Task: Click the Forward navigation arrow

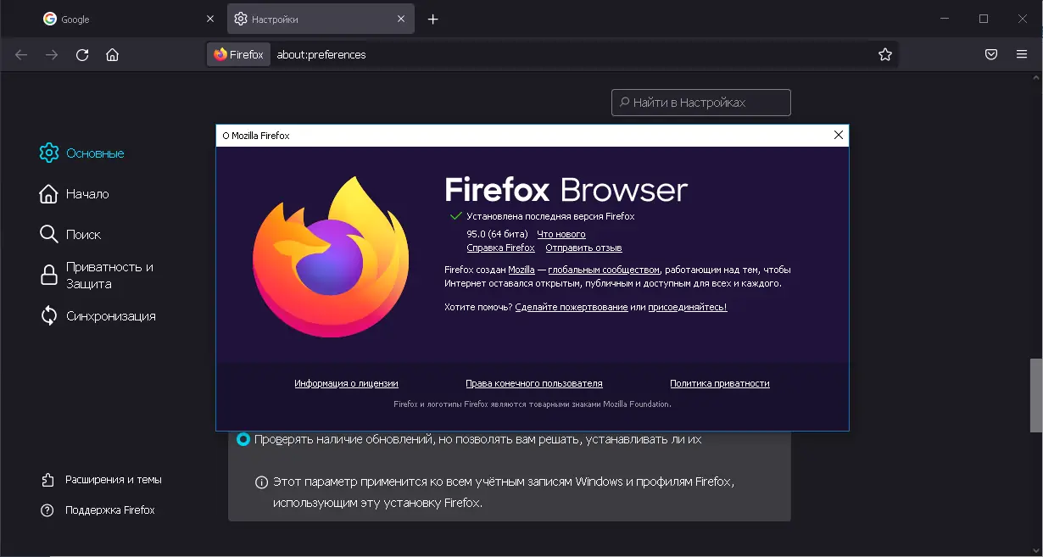Action: [52, 54]
